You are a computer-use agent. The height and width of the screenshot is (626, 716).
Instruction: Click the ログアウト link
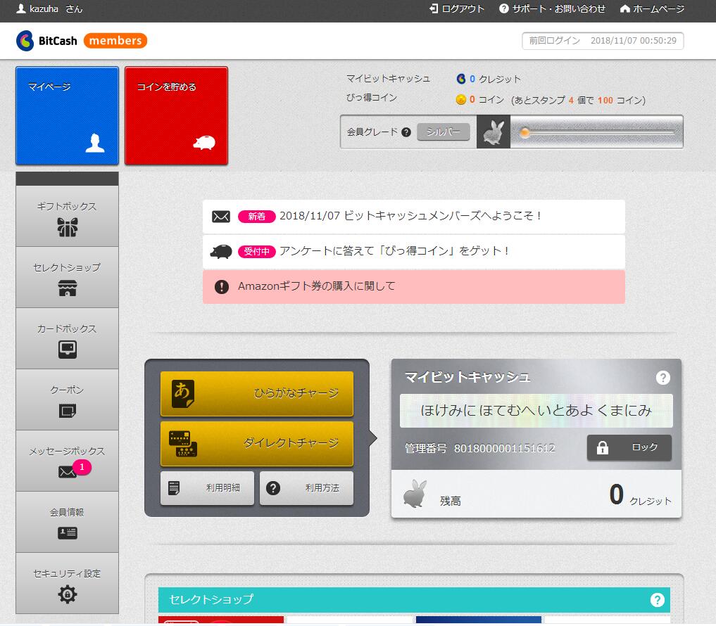click(457, 9)
